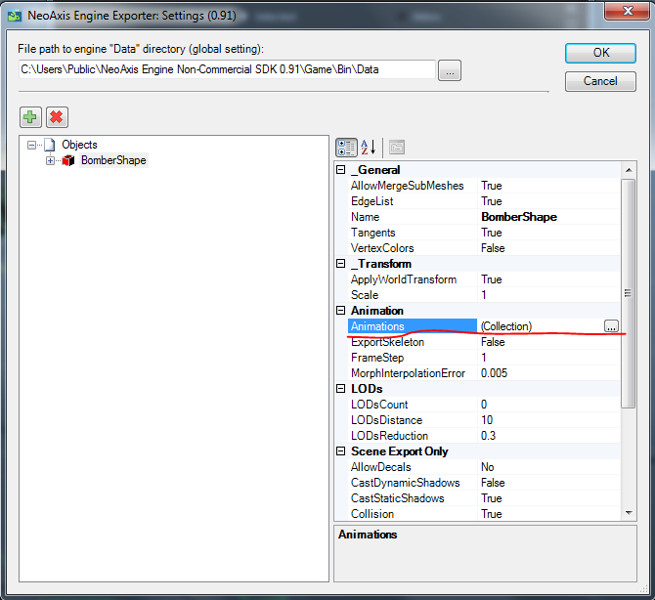Select the CastDynamicShadows property row
655x600 pixels.
pos(483,483)
